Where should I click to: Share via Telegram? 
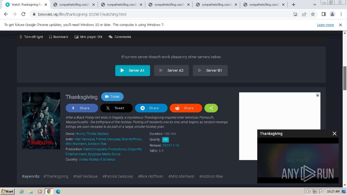tap(151, 108)
